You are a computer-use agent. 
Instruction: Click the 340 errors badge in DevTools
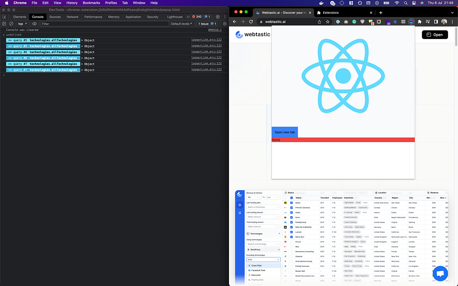[x=197, y=16]
